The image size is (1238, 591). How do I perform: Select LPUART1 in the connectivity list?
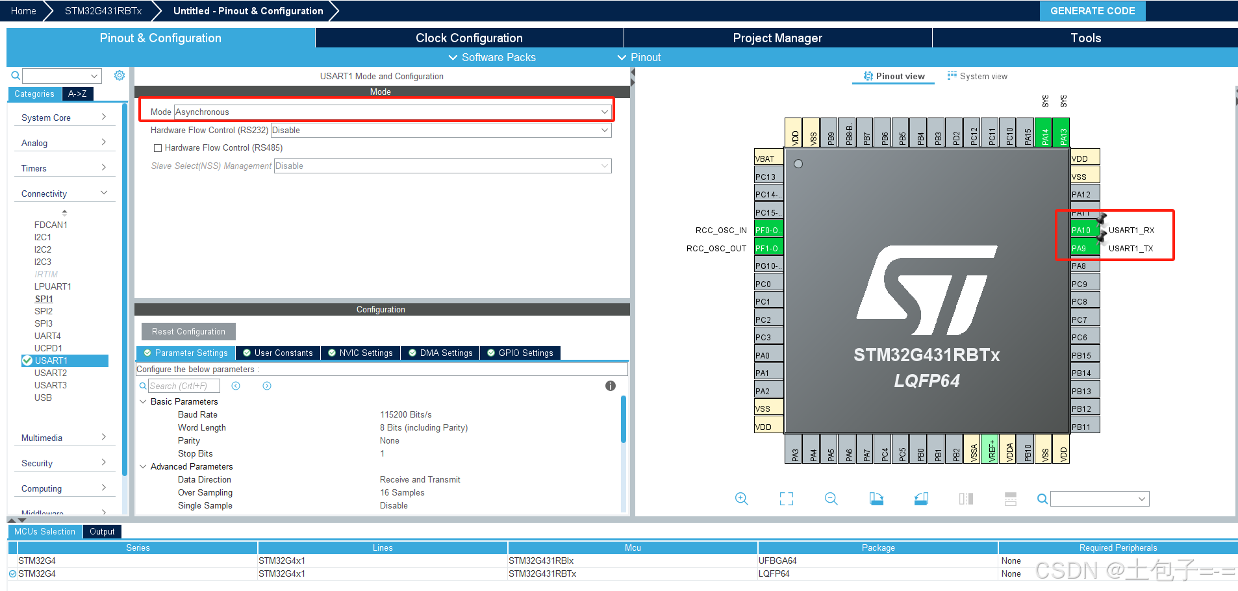53,286
